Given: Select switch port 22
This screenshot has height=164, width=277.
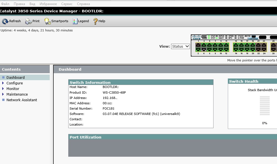Looking at the screenshot, I should [x=258, y=50].
